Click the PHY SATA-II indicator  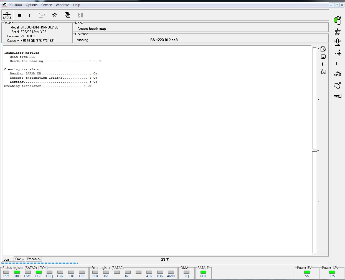[x=203, y=274]
